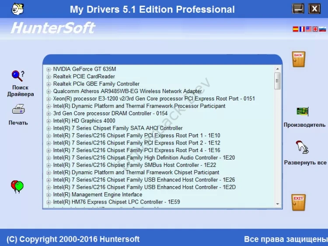328x246 pixels.
Task: Expand Intel(R) Management Engine Interface node
Action: (49, 195)
